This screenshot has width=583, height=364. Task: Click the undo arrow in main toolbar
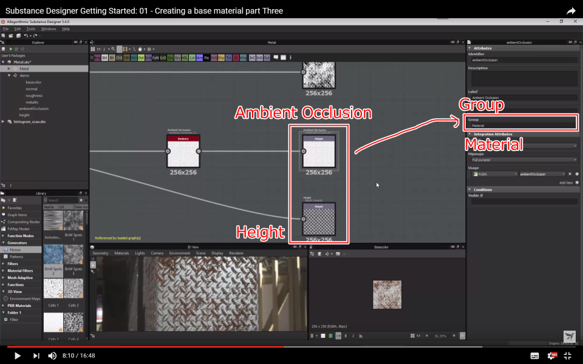tap(26, 36)
